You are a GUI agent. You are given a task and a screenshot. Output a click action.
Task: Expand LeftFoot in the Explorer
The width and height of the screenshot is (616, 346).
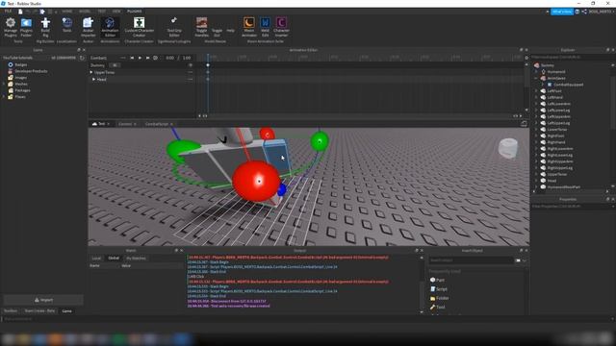(537, 91)
